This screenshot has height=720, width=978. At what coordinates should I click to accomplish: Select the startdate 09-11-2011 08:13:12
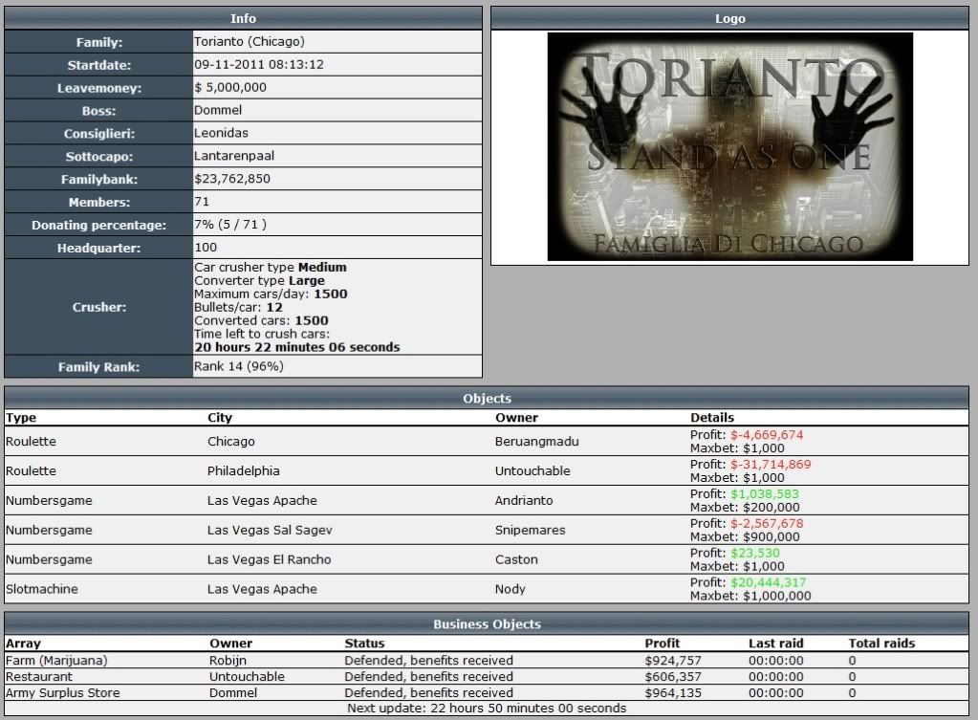259,64
